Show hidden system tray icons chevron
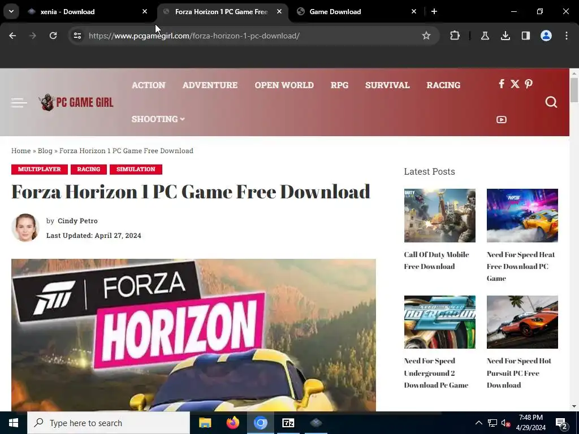 point(478,423)
